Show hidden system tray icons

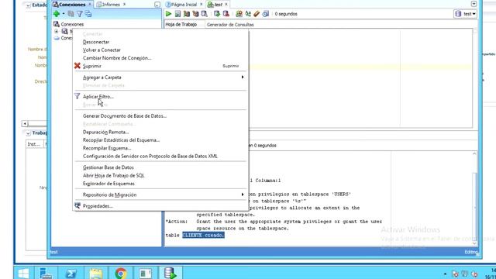point(445,274)
